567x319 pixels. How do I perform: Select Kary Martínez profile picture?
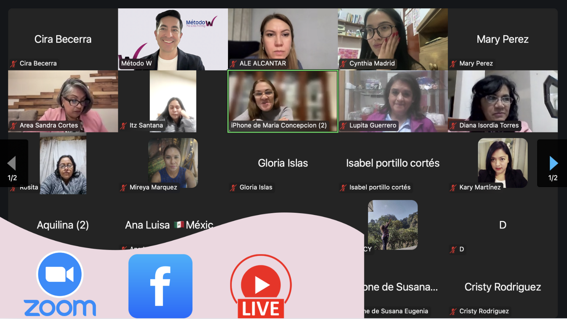(503, 163)
